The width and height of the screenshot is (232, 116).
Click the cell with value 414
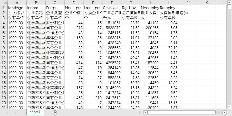click(74, 63)
